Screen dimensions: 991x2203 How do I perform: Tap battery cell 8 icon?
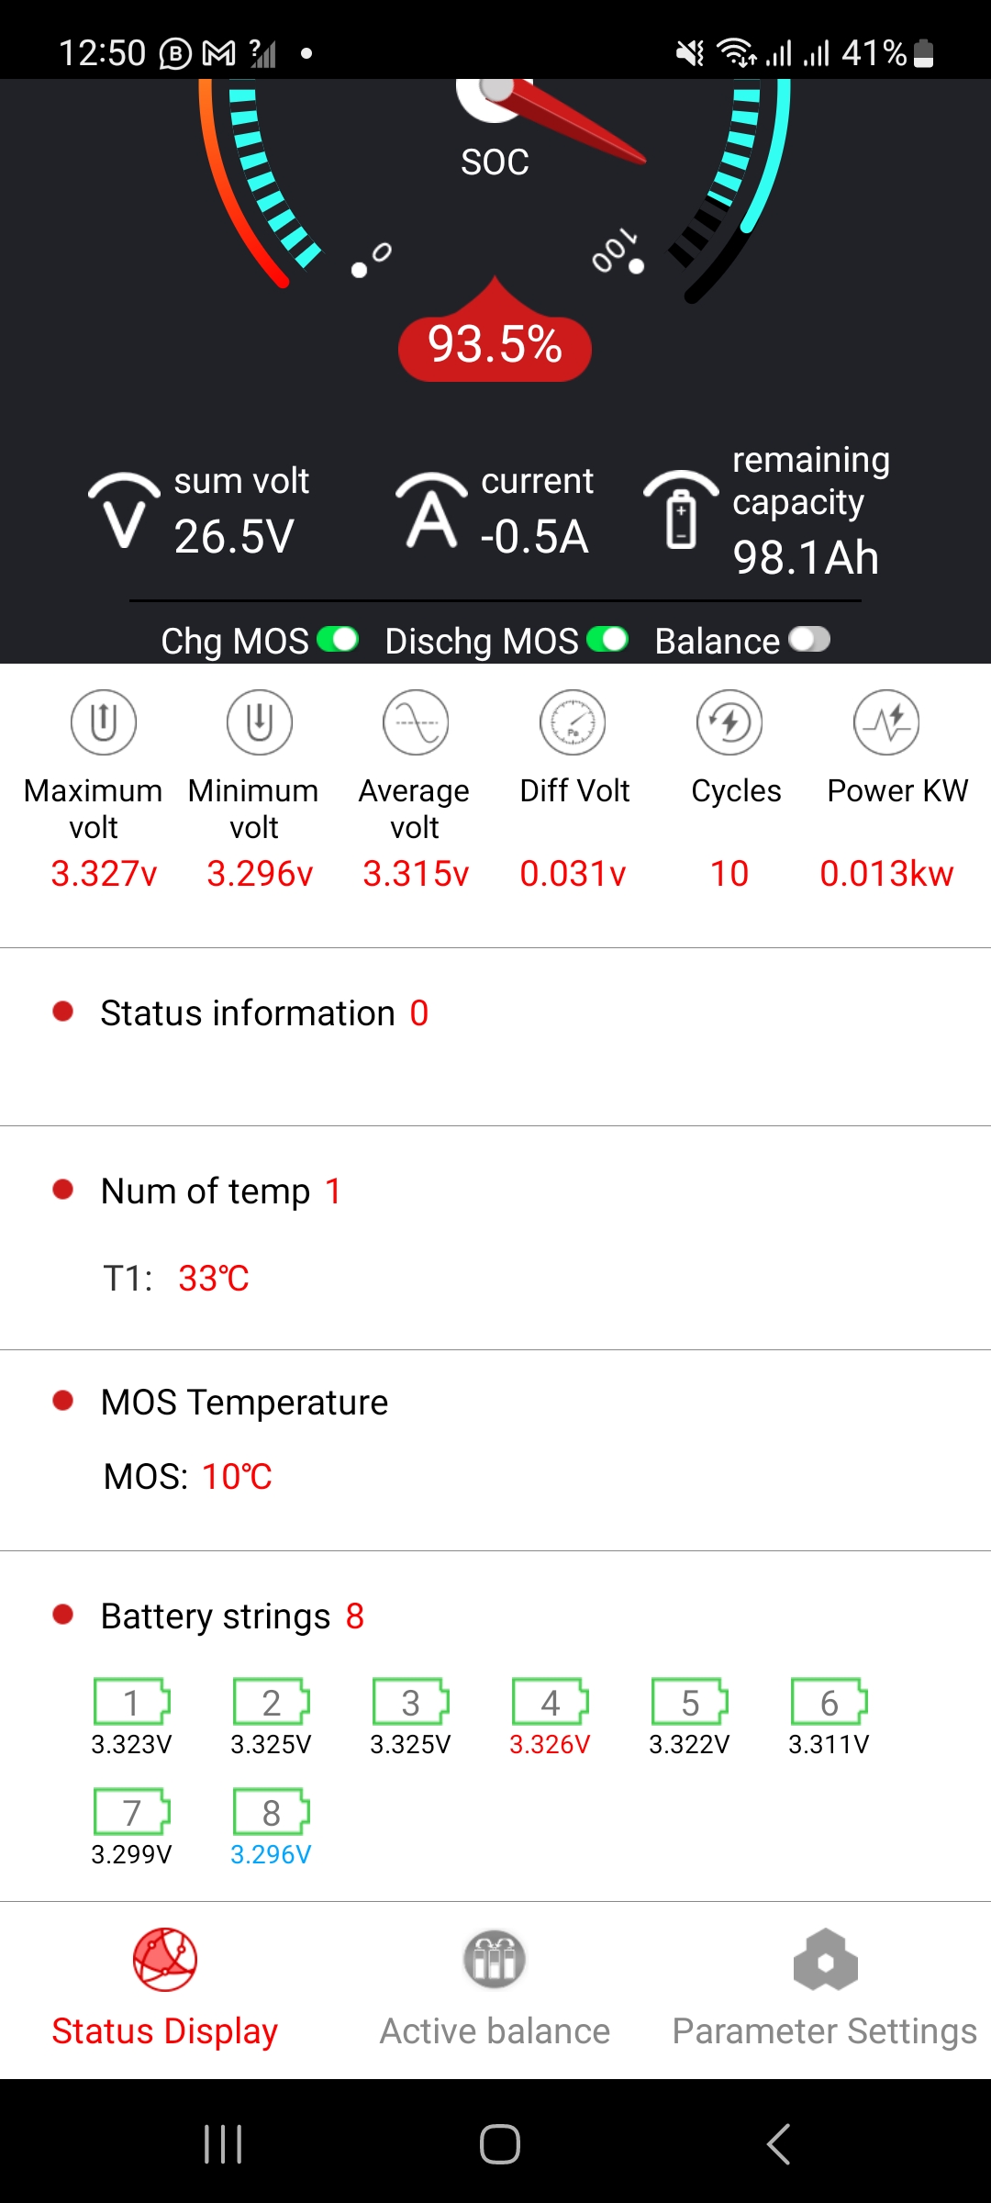click(x=272, y=1812)
